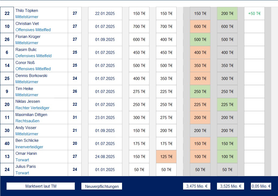This screenshot has width=278, height=196.
Task: Click jersey number 40 cell
Action: point(7,144)
